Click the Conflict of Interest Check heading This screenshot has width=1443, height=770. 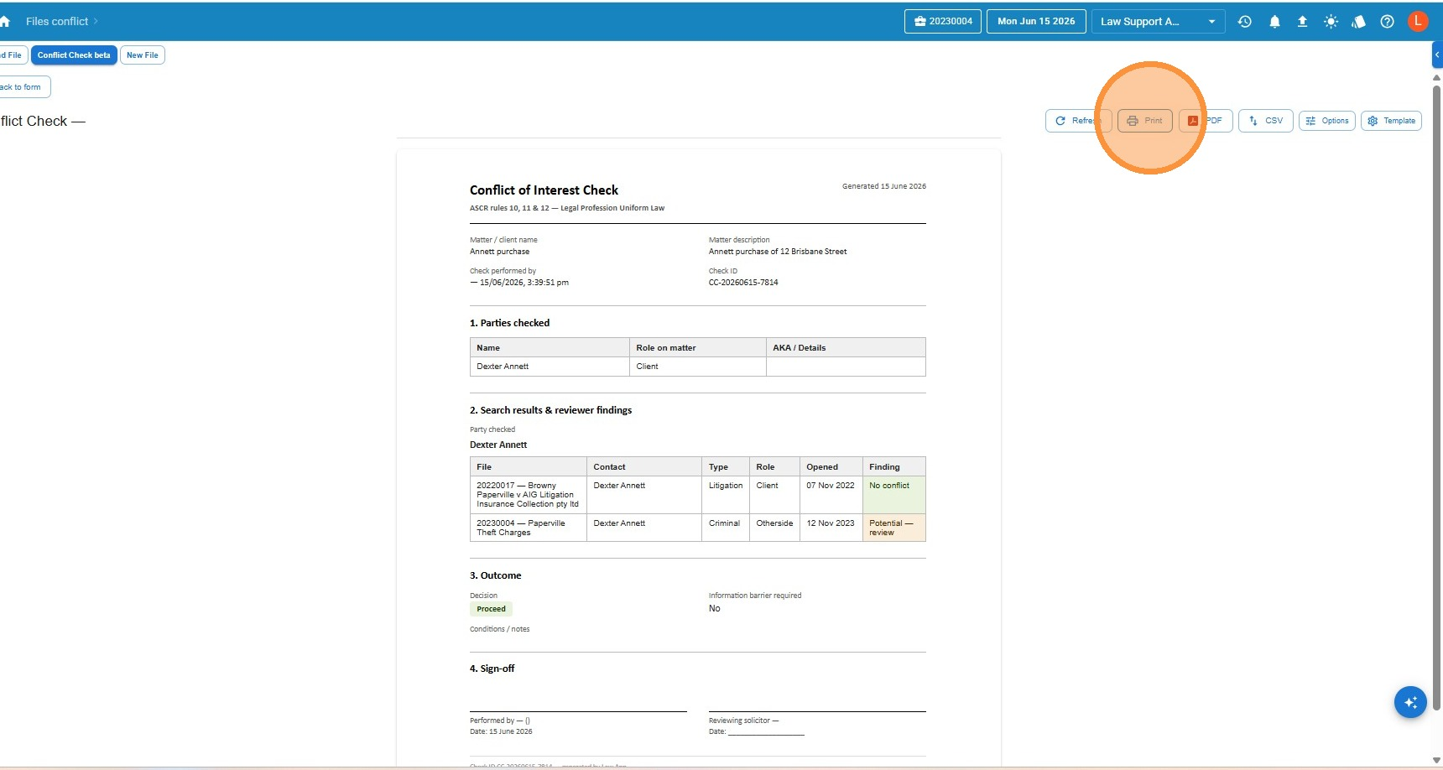coord(544,190)
